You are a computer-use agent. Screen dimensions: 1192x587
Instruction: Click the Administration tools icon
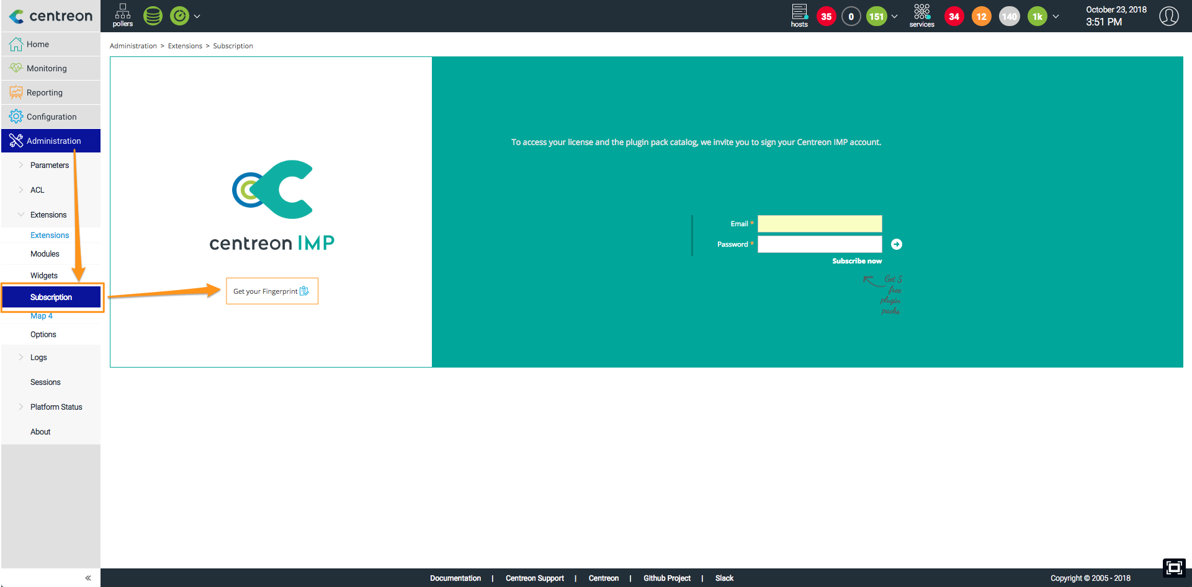[16, 141]
